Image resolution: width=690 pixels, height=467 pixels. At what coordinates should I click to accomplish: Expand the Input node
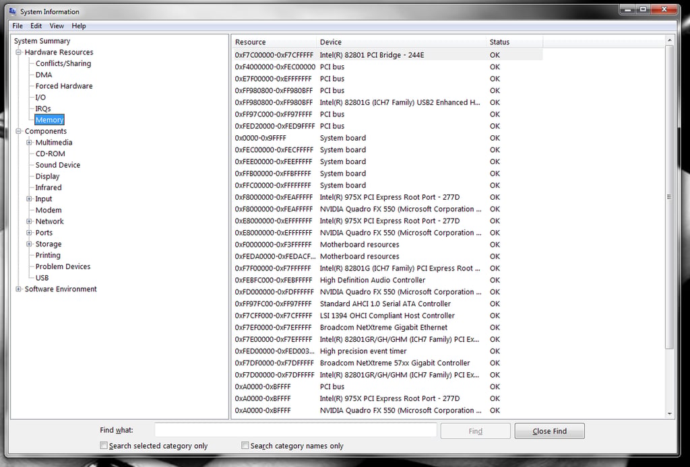pos(29,199)
